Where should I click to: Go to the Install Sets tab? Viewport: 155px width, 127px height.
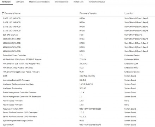[x=79, y=2]
